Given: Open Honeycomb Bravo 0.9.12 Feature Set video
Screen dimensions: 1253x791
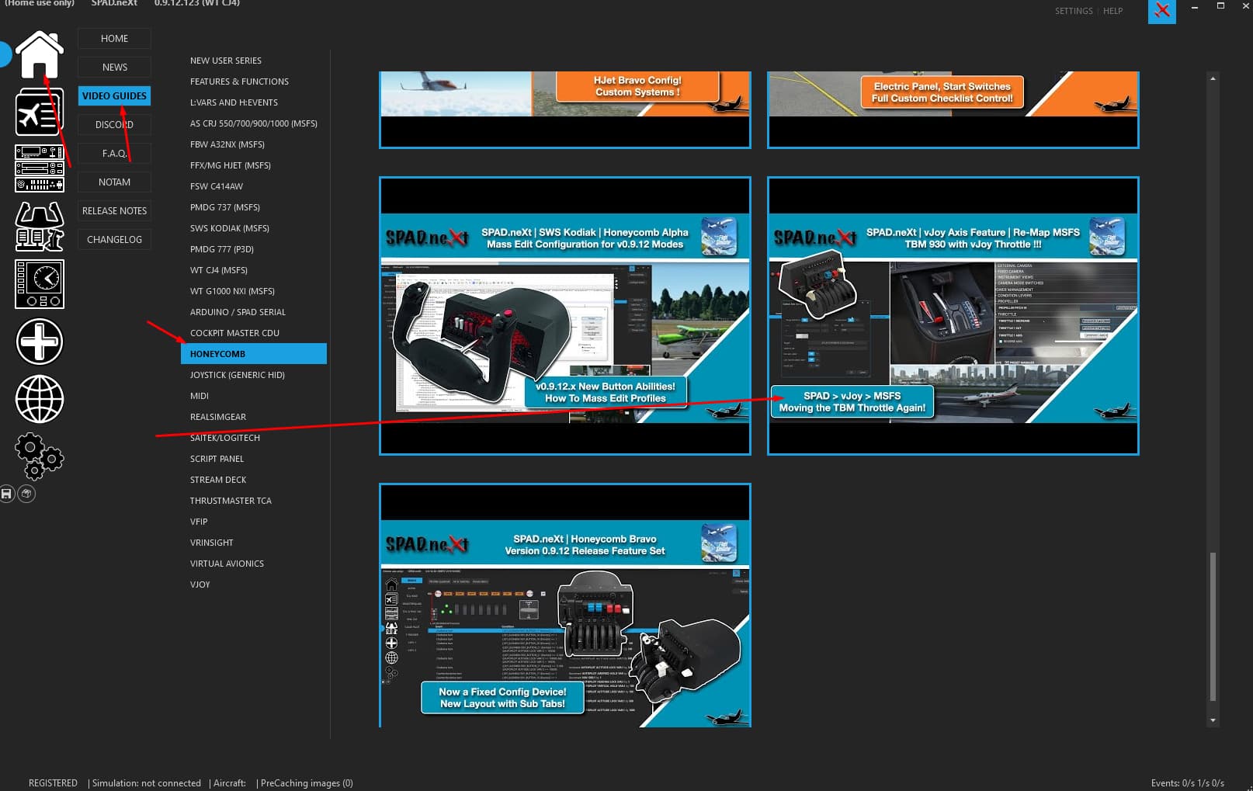Looking at the screenshot, I should (x=564, y=605).
